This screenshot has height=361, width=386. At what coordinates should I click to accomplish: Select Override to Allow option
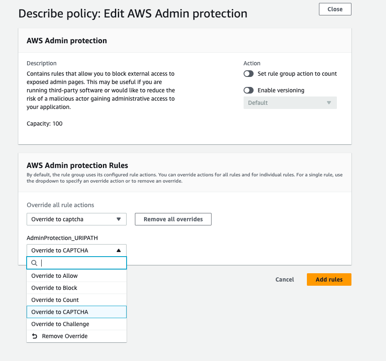(77, 276)
